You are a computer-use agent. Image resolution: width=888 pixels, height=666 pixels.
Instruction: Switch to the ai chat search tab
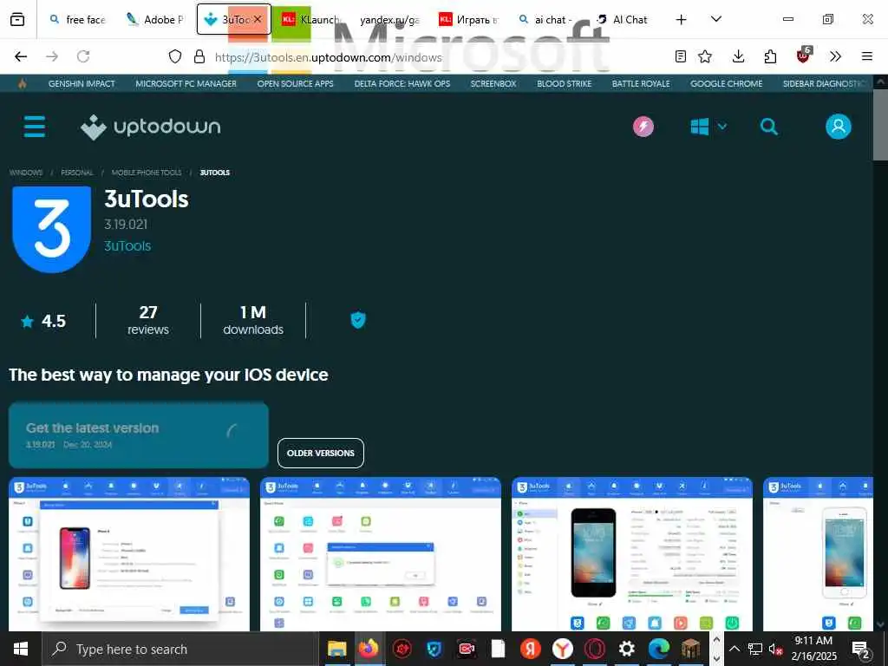[546, 19]
